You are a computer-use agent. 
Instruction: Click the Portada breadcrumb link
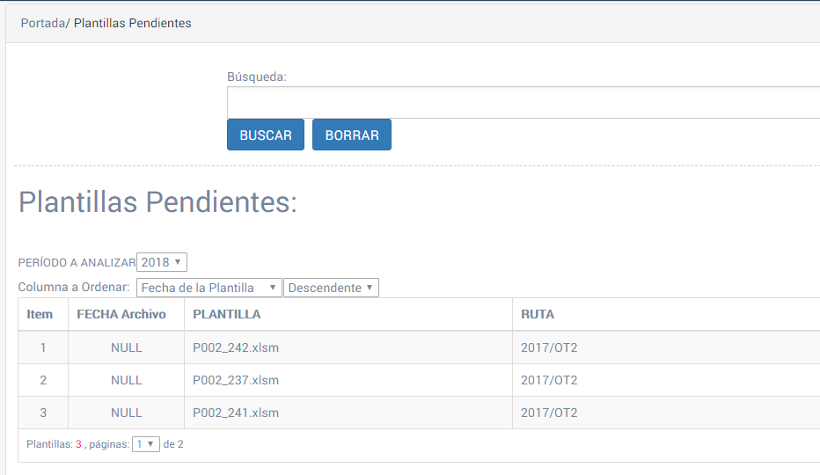pos(42,23)
